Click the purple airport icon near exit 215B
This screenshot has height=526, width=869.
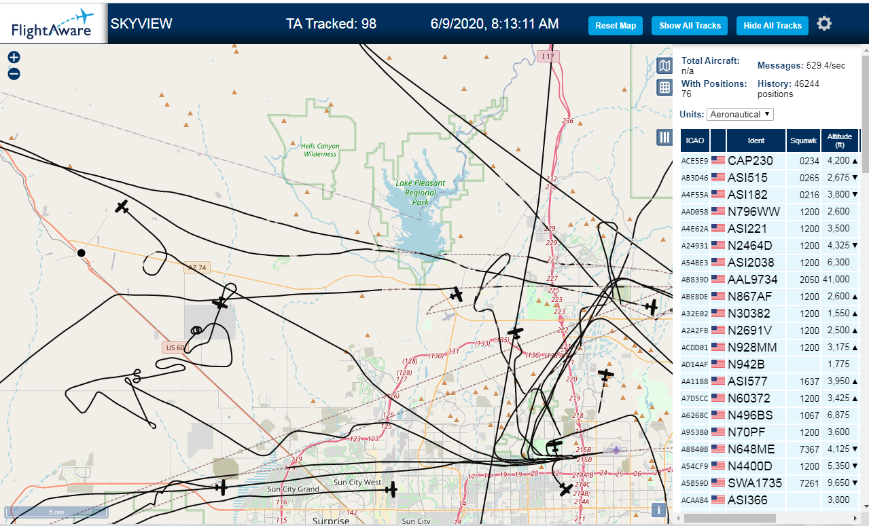coord(616,449)
